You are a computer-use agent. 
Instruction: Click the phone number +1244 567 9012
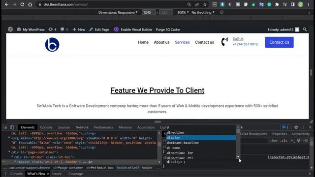(245, 44)
